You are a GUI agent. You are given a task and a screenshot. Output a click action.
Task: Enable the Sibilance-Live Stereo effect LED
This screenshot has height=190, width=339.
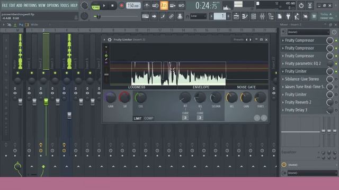click(x=336, y=79)
